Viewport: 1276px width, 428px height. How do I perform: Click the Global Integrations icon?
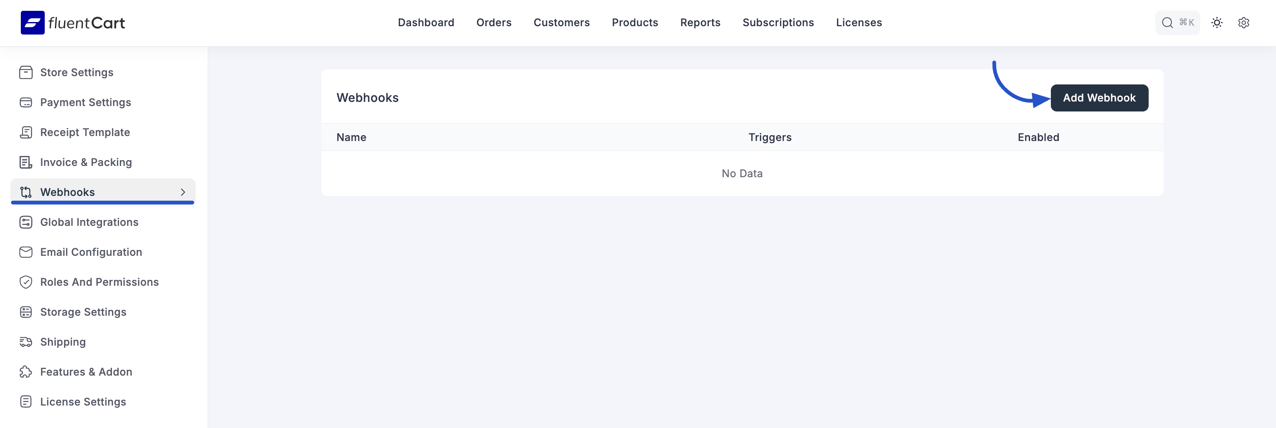pyautogui.click(x=26, y=222)
